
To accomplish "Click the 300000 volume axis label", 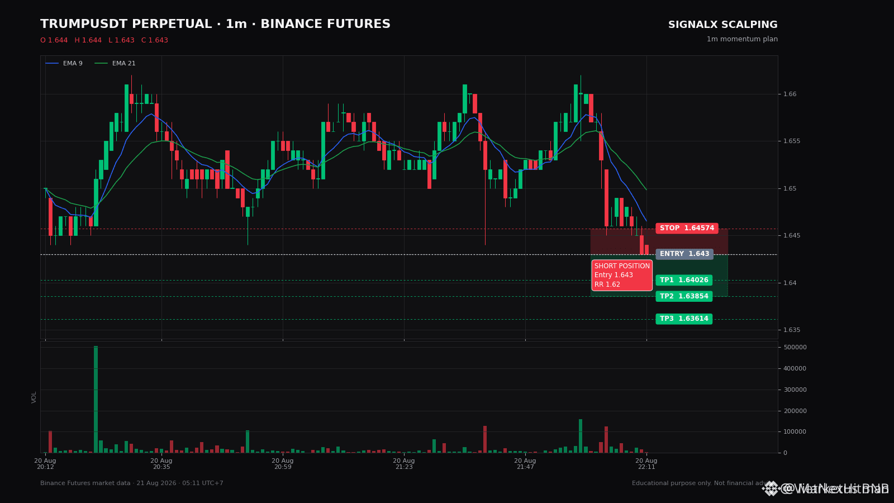I will pyautogui.click(x=795, y=390).
